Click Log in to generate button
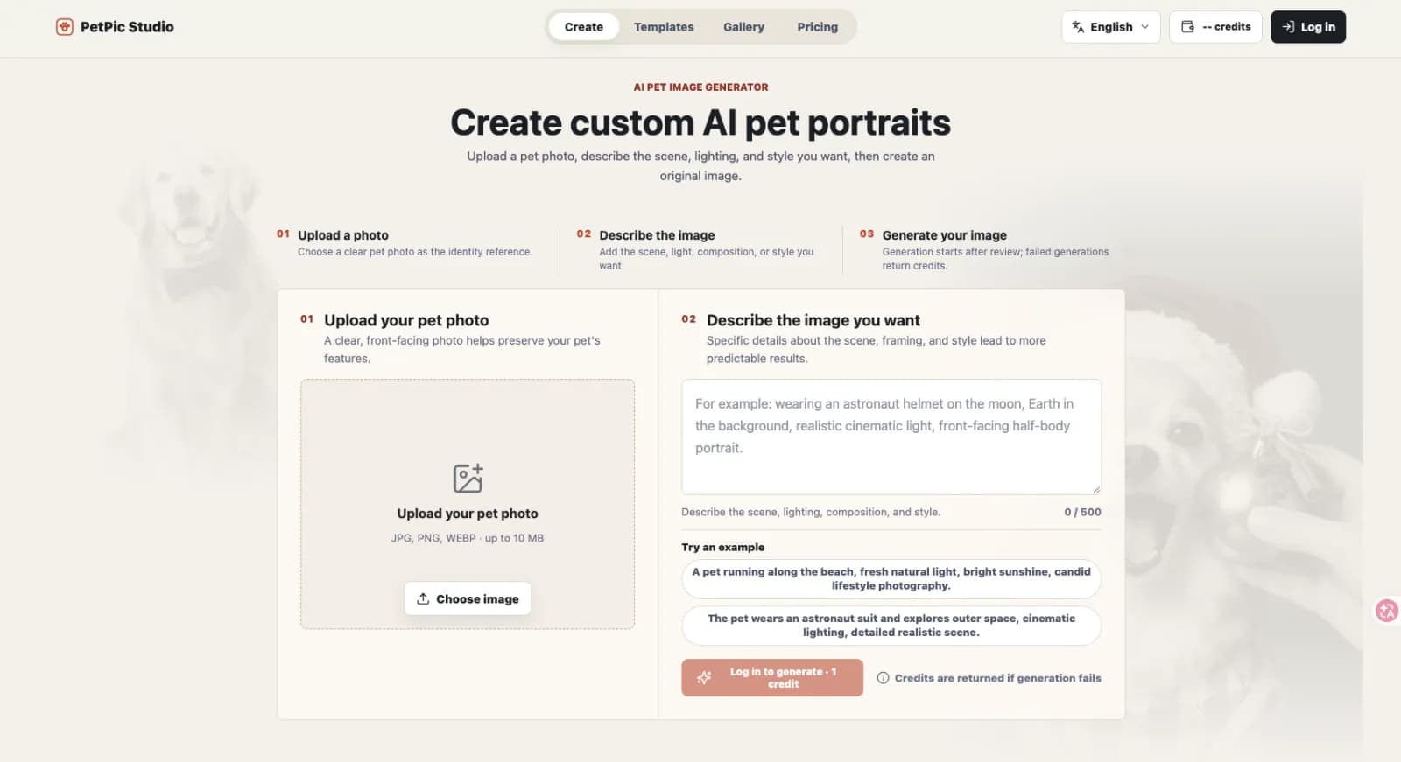 tap(772, 678)
